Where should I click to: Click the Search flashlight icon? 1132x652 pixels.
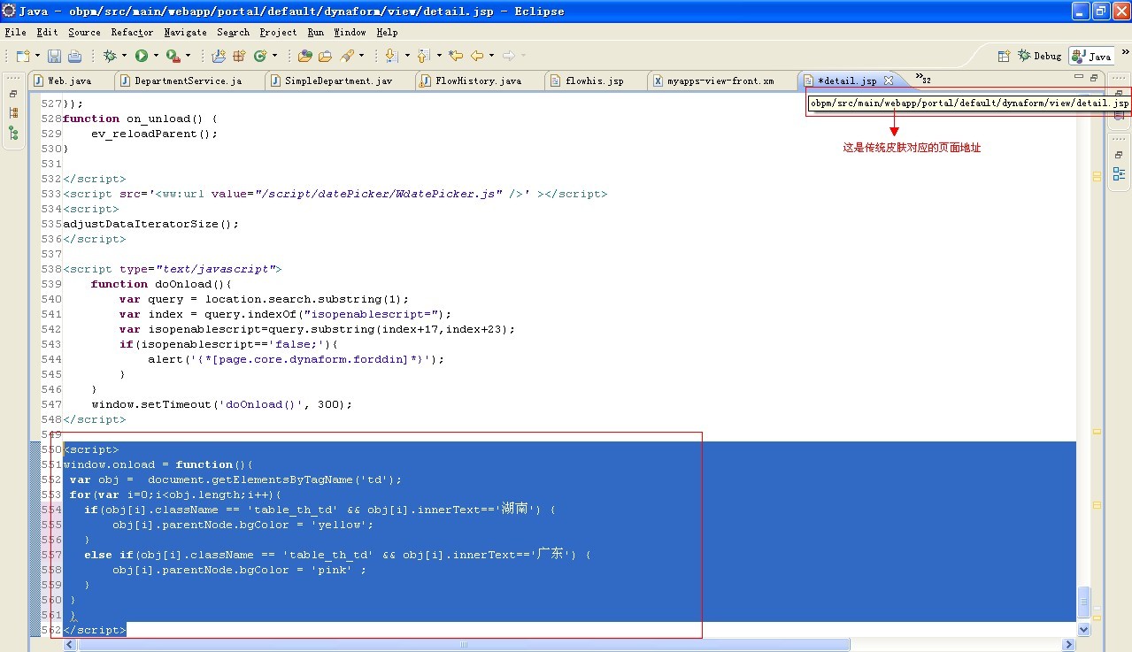[347, 56]
